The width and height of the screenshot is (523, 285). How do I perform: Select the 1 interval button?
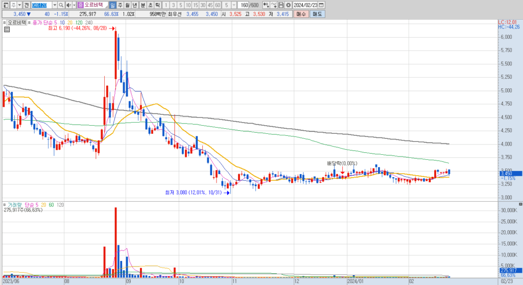pos(166,5)
